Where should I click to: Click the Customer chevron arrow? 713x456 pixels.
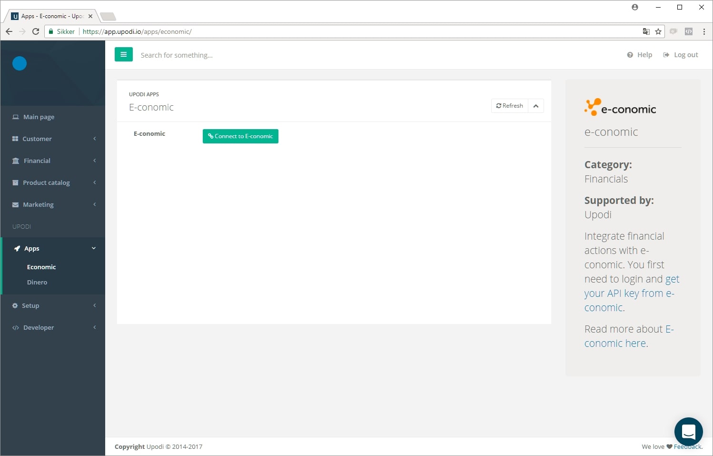point(94,139)
